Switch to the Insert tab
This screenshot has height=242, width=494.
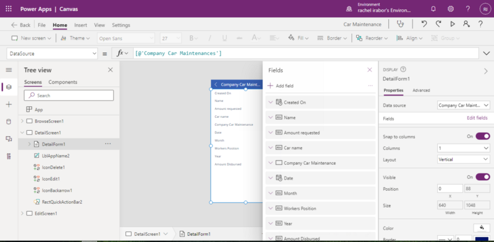[x=81, y=25]
